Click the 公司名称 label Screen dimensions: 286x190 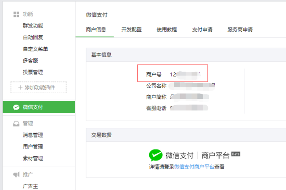(156, 86)
